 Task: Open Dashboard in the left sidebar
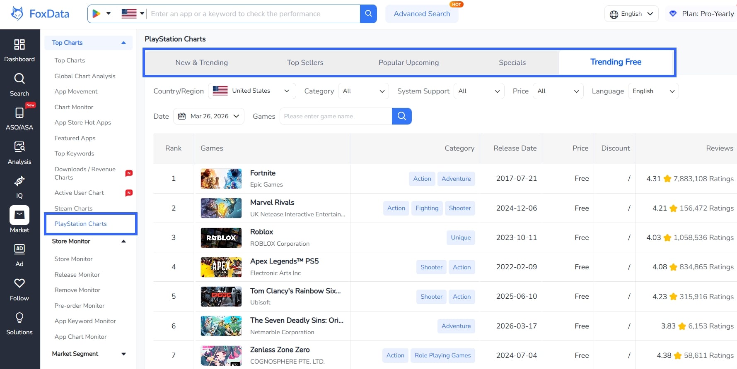pyautogui.click(x=19, y=50)
